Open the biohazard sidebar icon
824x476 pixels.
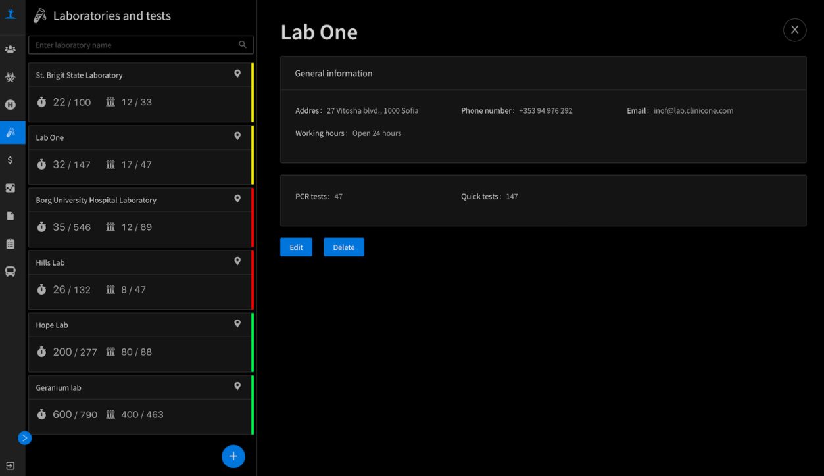pyautogui.click(x=11, y=77)
